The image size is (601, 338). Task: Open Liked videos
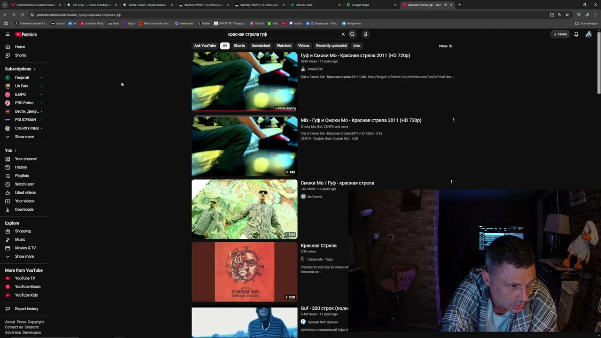[x=25, y=192]
